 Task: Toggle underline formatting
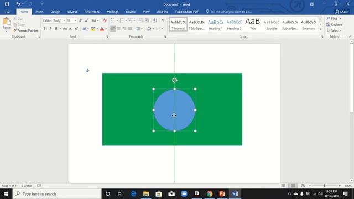[56, 29]
